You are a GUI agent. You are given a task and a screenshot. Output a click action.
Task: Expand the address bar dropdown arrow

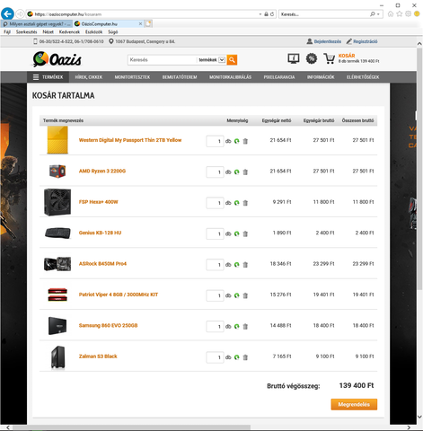(260, 14)
